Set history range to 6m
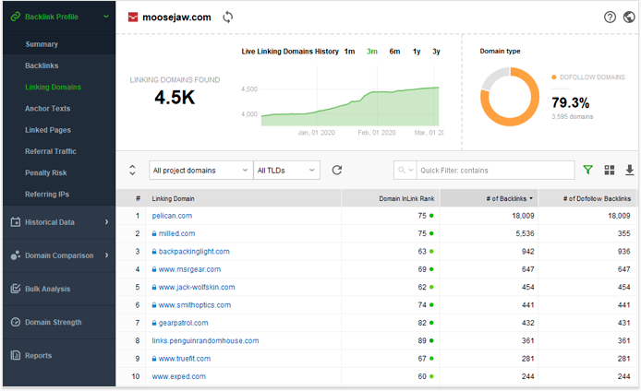The width and height of the screenshot is (641, 391). coord(394,52)
